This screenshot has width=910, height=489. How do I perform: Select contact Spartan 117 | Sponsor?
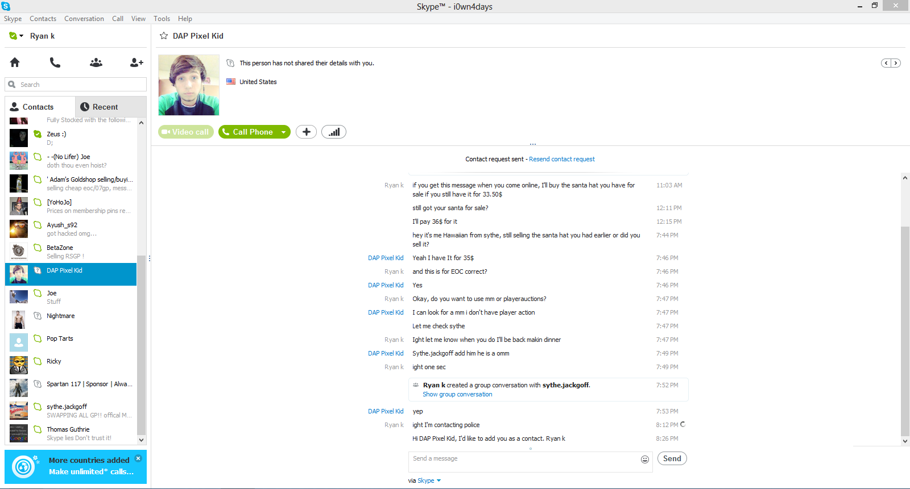click(71, 388)
